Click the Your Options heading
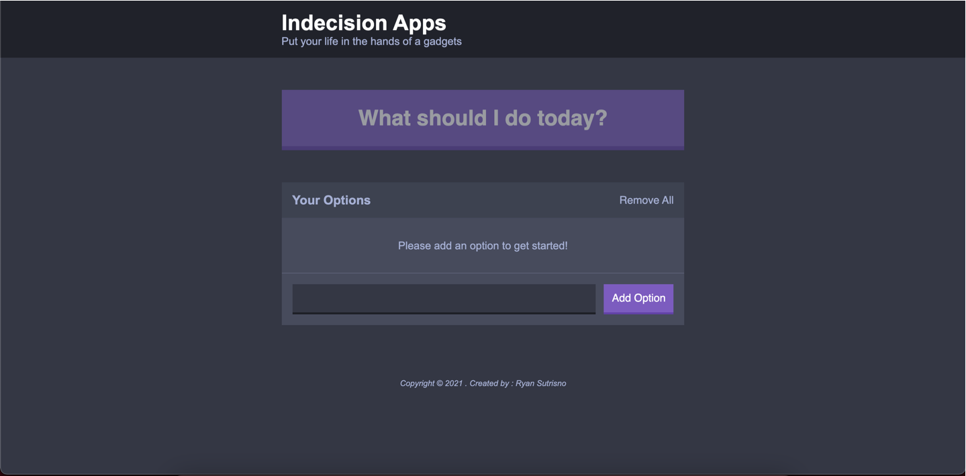 tap(331, 200)
